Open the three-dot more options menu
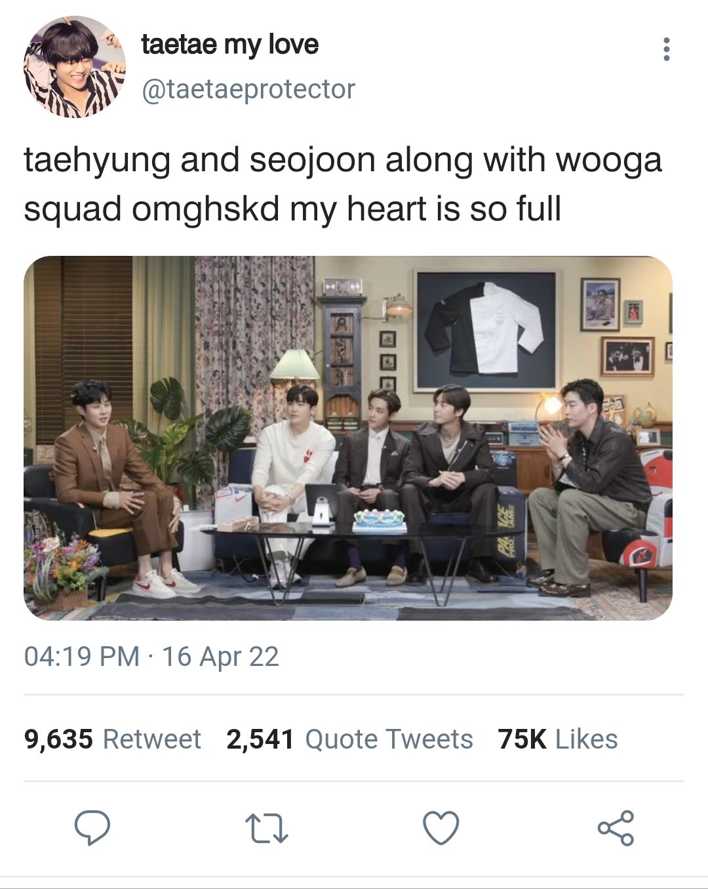The image size is (708, 889). pos(666,50)
